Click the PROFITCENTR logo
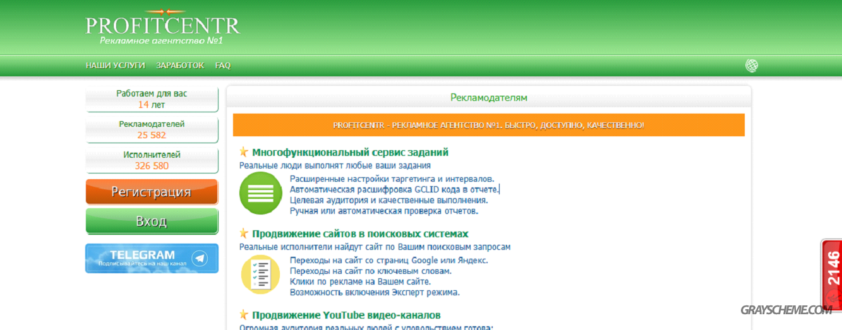 point(163,27)
